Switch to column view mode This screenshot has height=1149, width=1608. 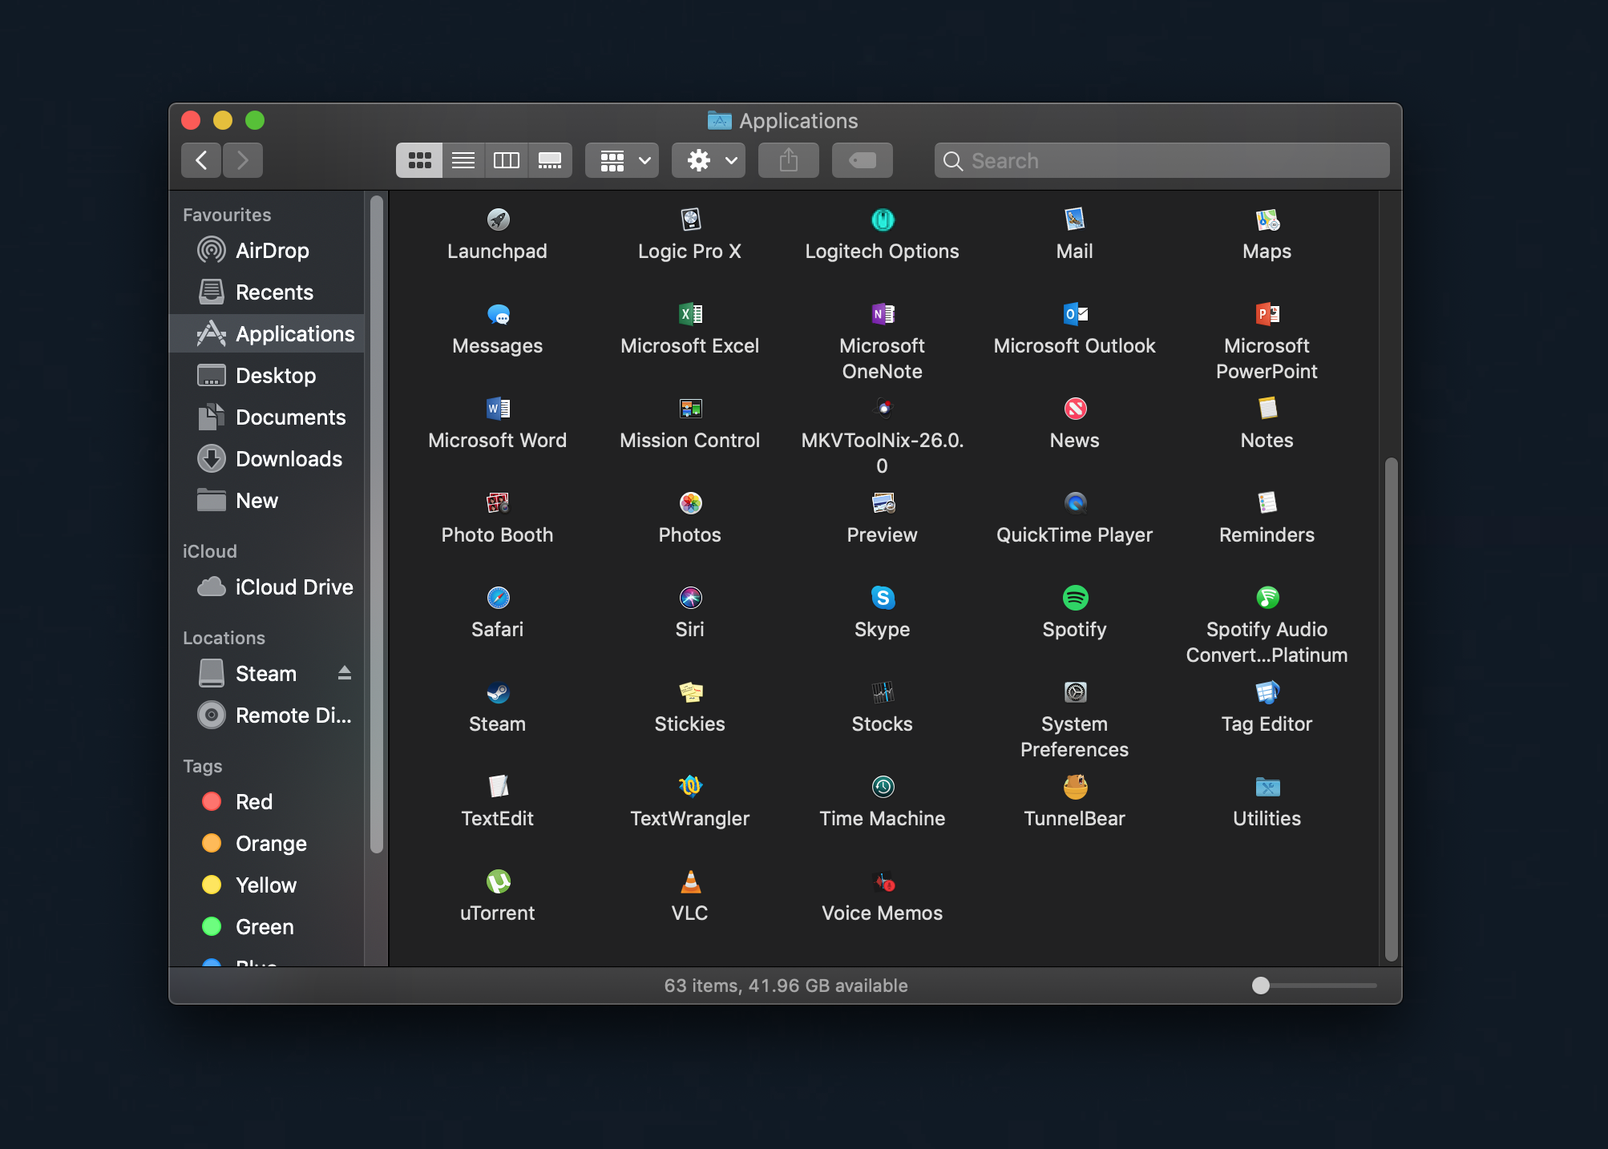(506, 160)
